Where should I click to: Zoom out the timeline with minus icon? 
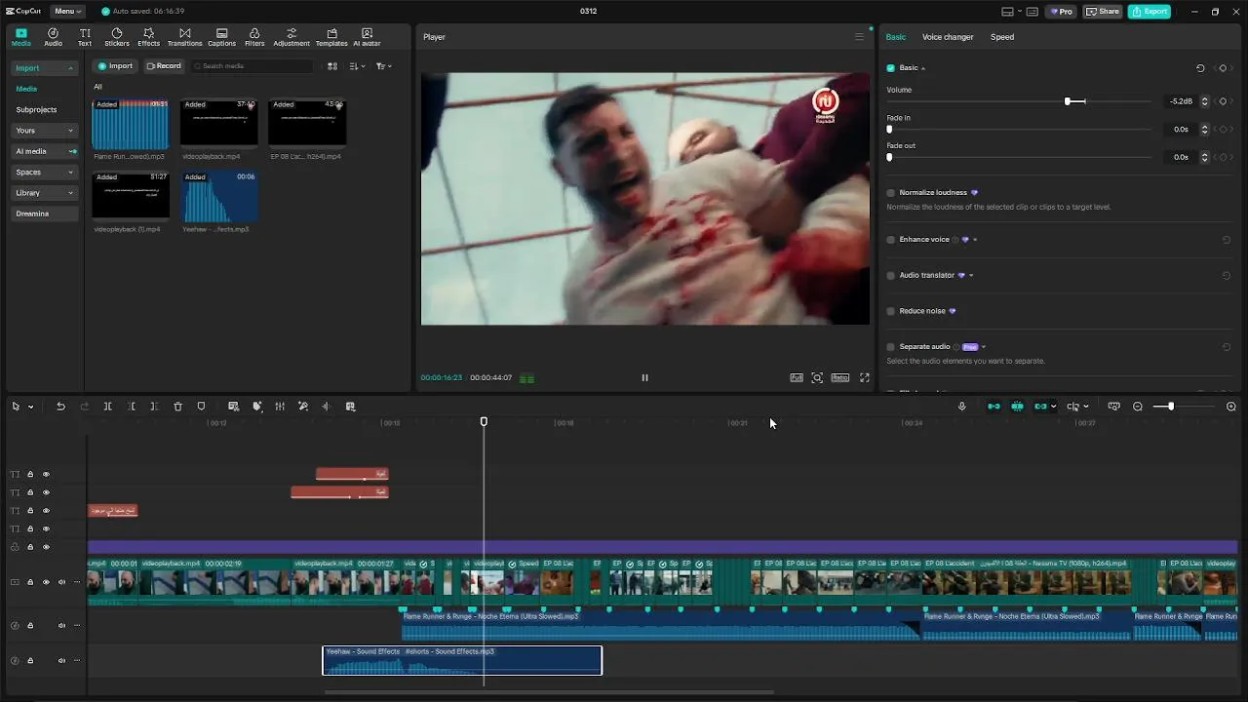coord(1138,407)
